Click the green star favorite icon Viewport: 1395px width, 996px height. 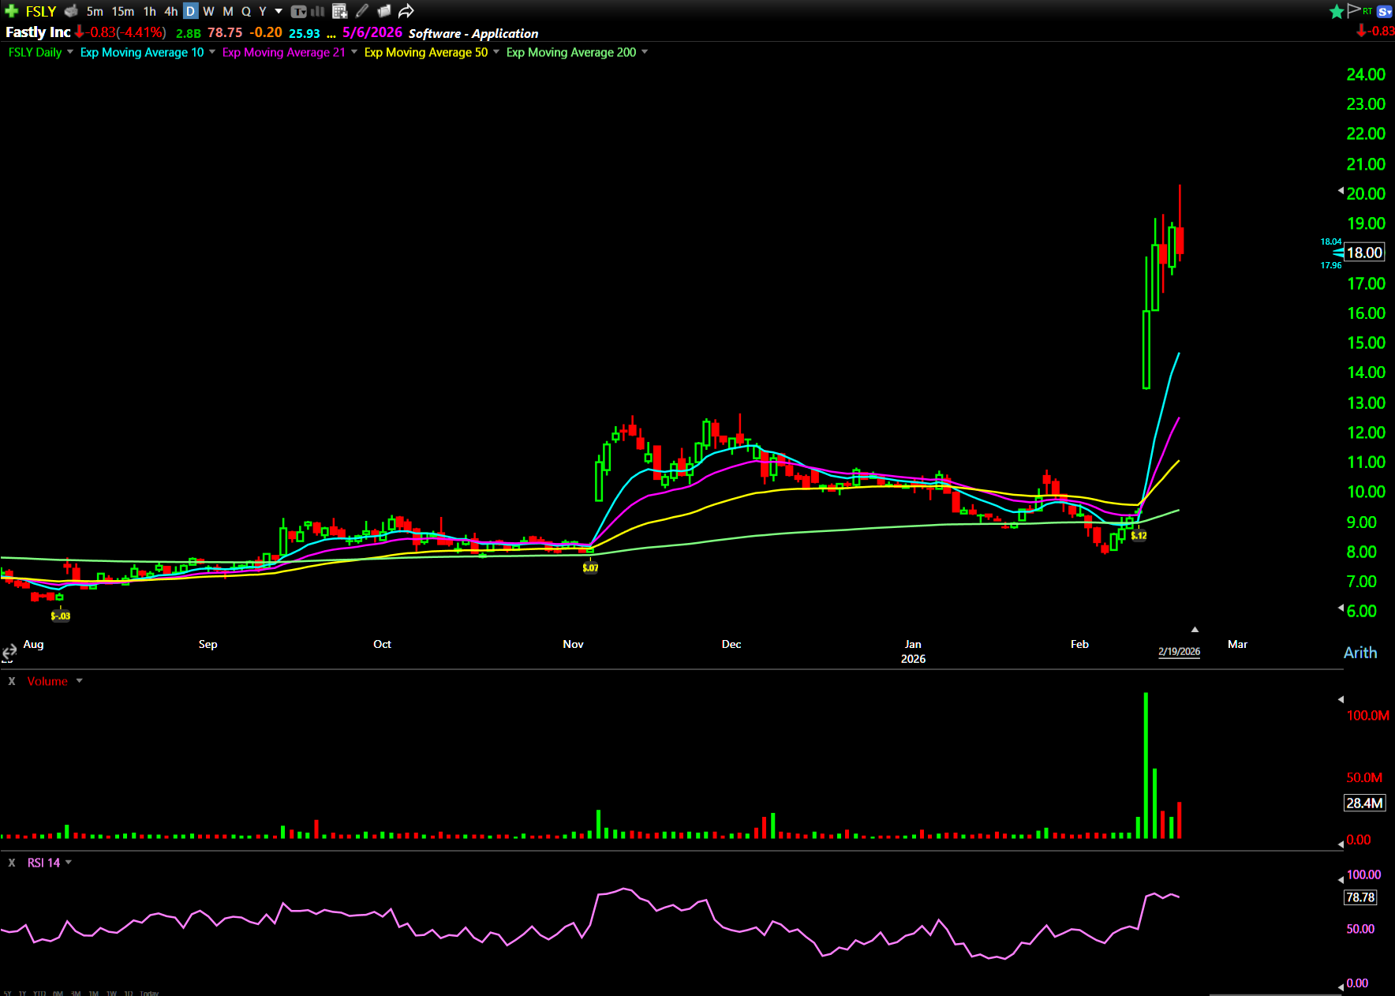[1337, 11]
